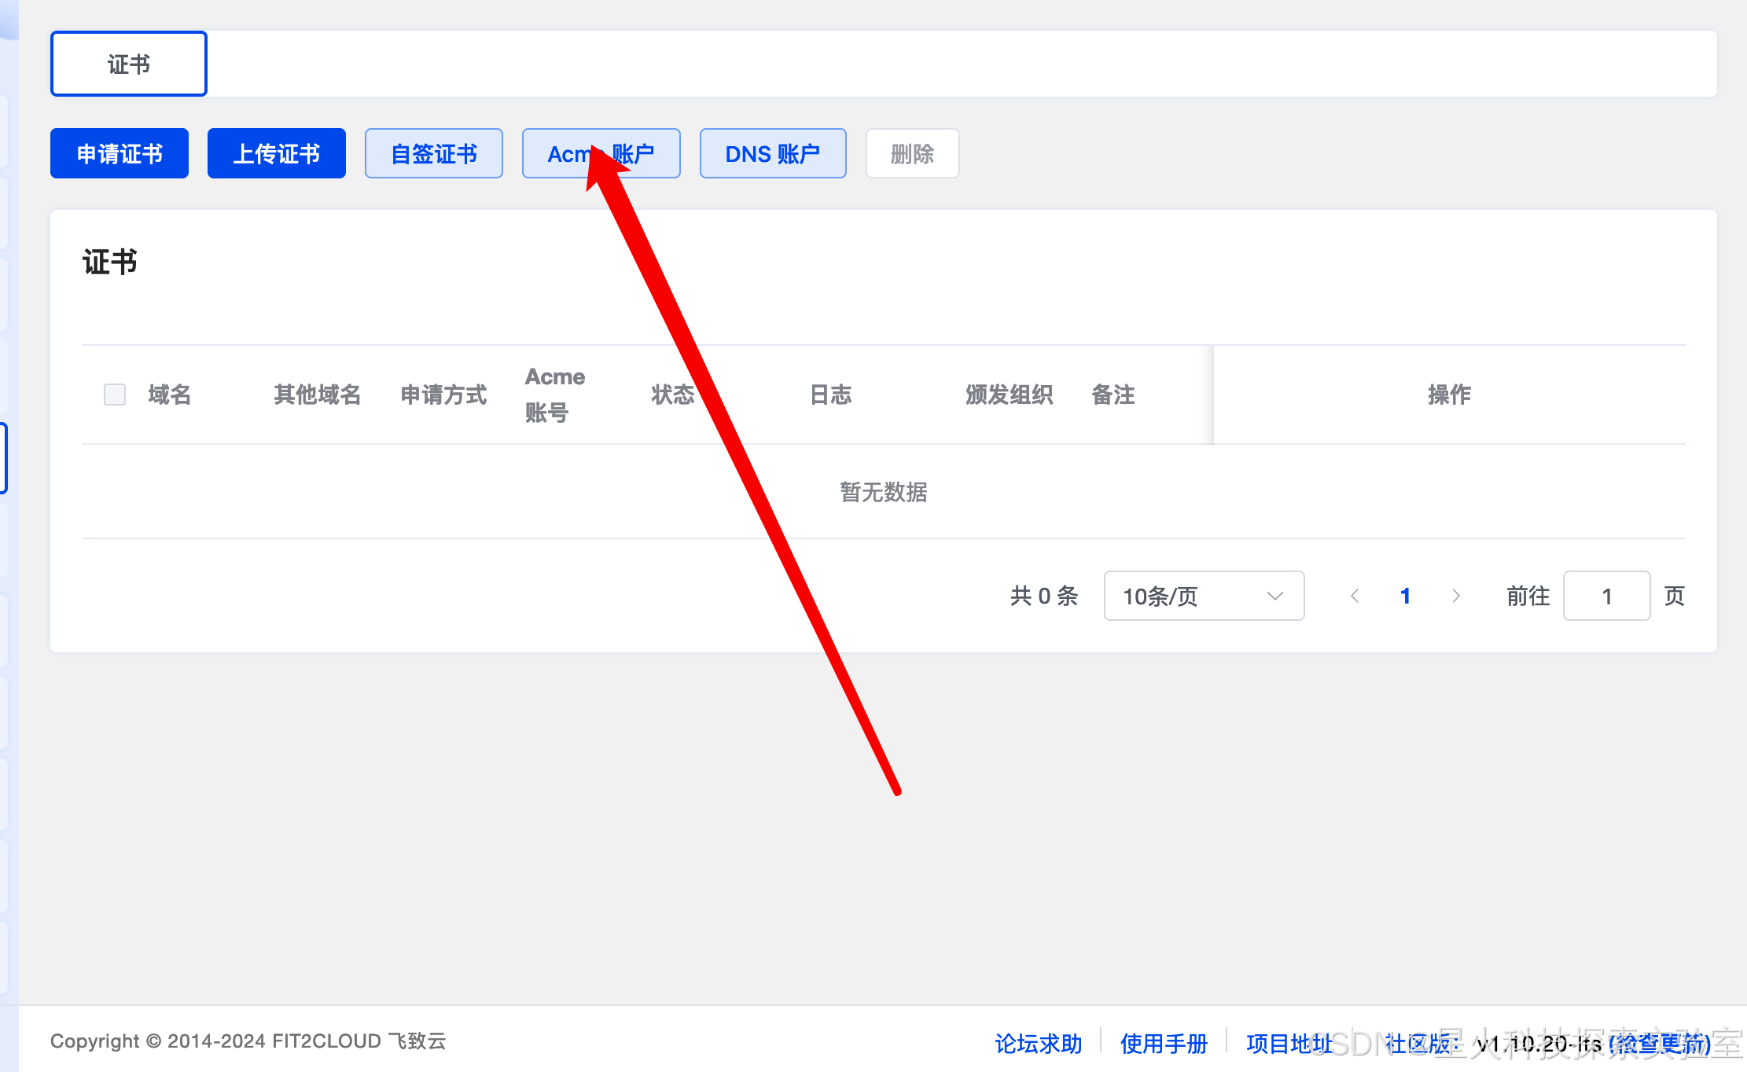Click the 申请证书 button
Image resolution: width=1747 pixels, height=1072 pixels.
[120, 154]
